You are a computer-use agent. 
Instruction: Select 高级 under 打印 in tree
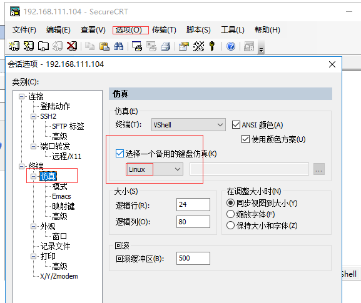59,266
